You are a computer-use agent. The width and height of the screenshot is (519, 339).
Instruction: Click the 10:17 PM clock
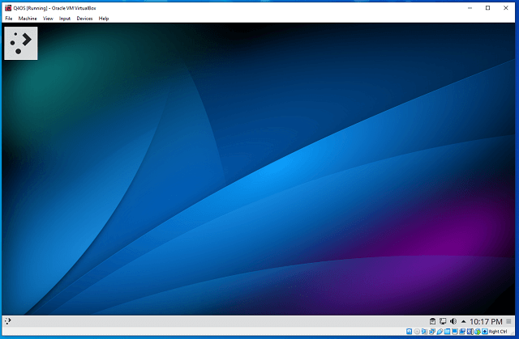[485, 321]
